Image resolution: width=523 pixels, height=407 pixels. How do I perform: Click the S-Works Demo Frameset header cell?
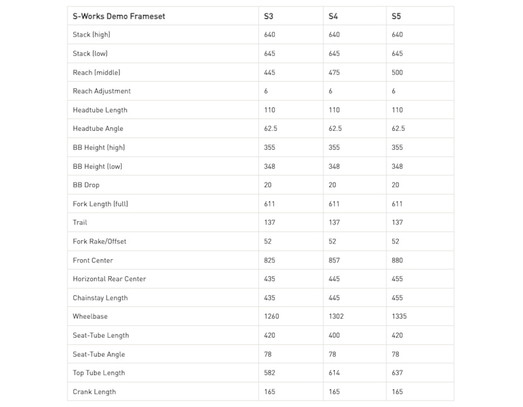pos(119,16)
